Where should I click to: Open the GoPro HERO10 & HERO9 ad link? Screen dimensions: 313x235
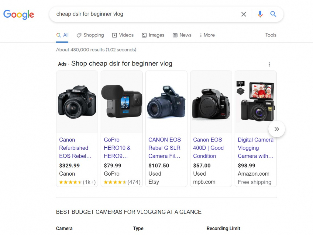pyautogui.click(x=117, y=148)
